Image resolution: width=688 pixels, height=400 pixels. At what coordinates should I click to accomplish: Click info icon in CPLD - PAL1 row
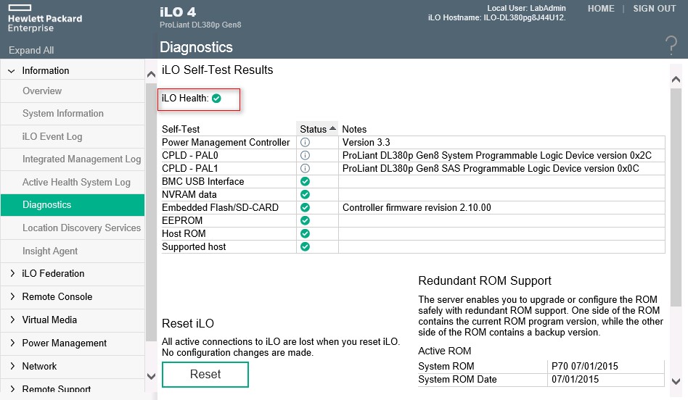coord(305,168)
